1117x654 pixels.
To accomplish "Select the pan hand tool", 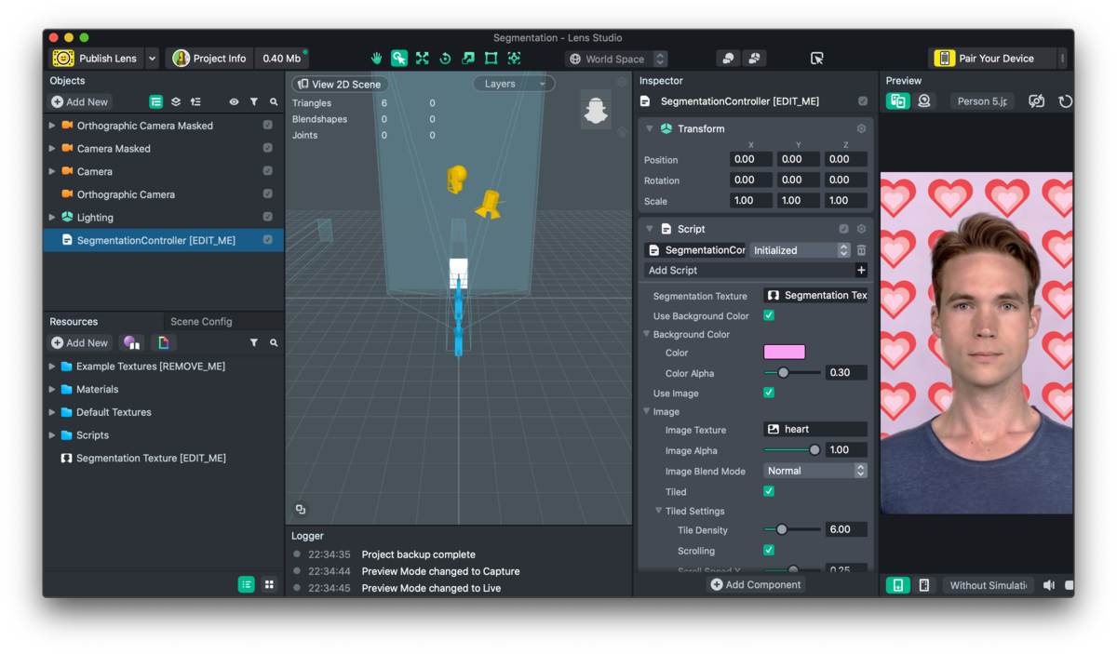I will [376, 59].
